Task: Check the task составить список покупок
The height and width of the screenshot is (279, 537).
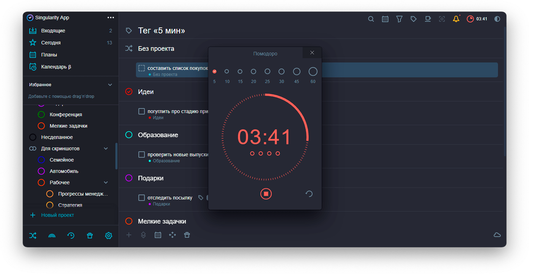Action: click(x=142, y=68)
